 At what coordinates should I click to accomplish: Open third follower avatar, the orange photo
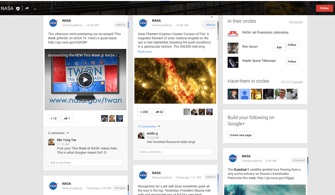tap(257, 94)
